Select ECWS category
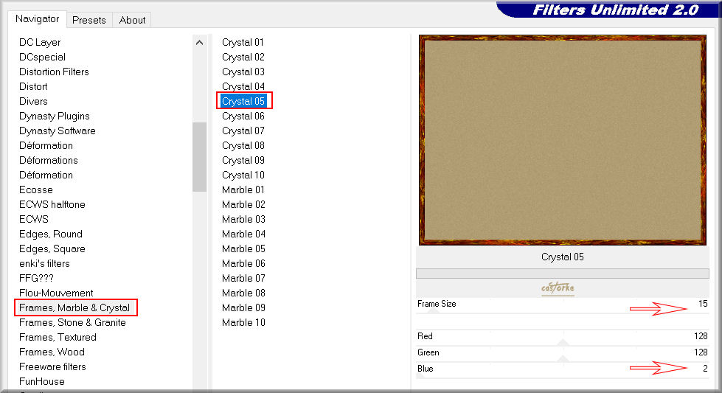 [34, 219]
